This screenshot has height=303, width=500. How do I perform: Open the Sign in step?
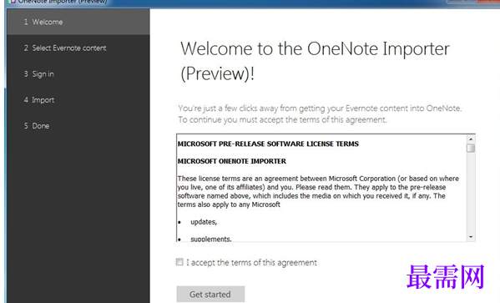pyautogui.click(x=78, y=74)
